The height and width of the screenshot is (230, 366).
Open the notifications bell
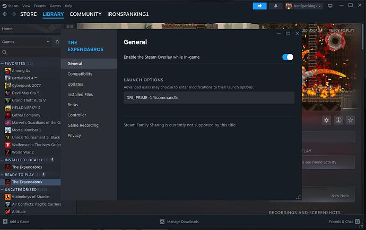(x=276, y=6)
